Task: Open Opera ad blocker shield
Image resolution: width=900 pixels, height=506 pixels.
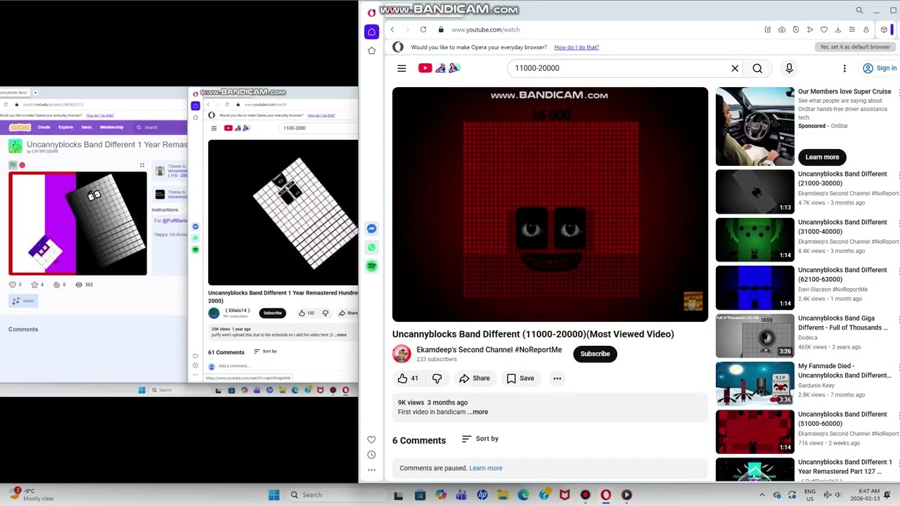Action: point(796,30)
